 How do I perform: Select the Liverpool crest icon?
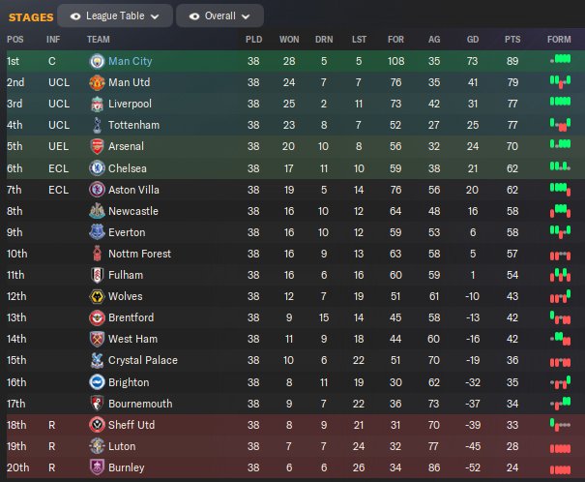(97, 104)
